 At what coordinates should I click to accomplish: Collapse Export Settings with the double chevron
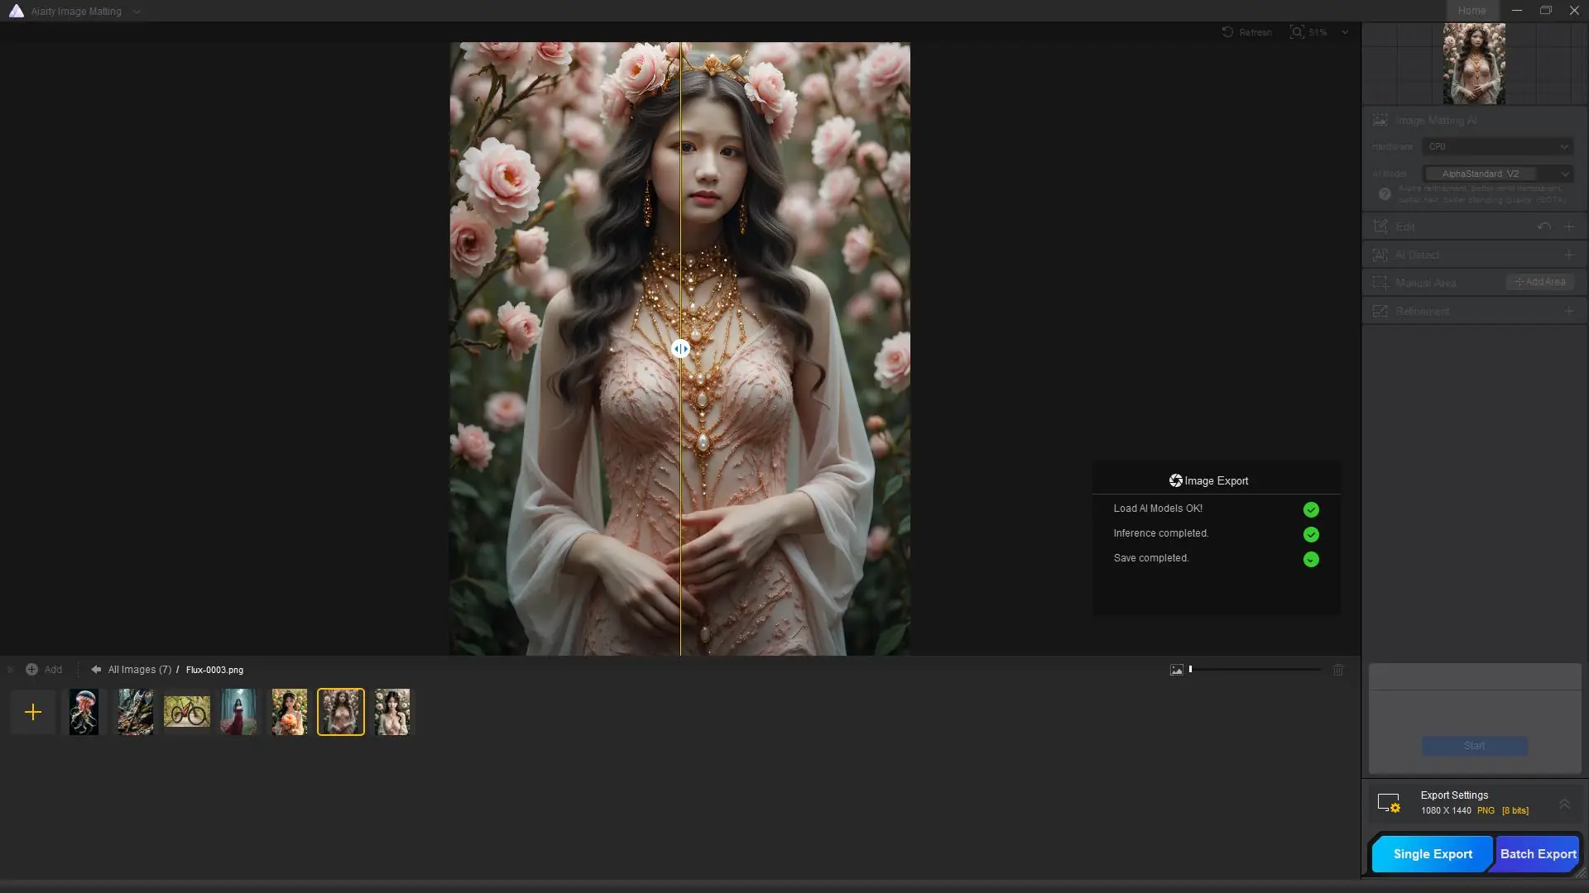(1564, 803)
